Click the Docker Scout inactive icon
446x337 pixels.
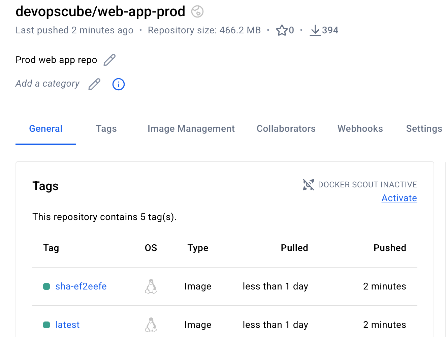pos(308,185)
